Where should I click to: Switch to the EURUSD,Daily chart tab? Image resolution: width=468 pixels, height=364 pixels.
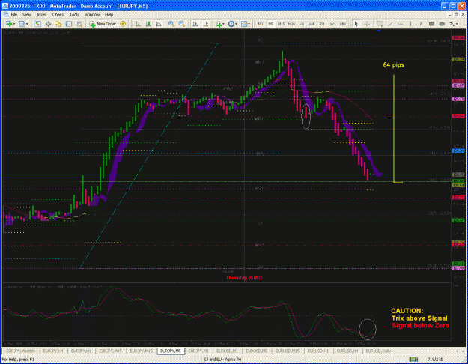378,351
